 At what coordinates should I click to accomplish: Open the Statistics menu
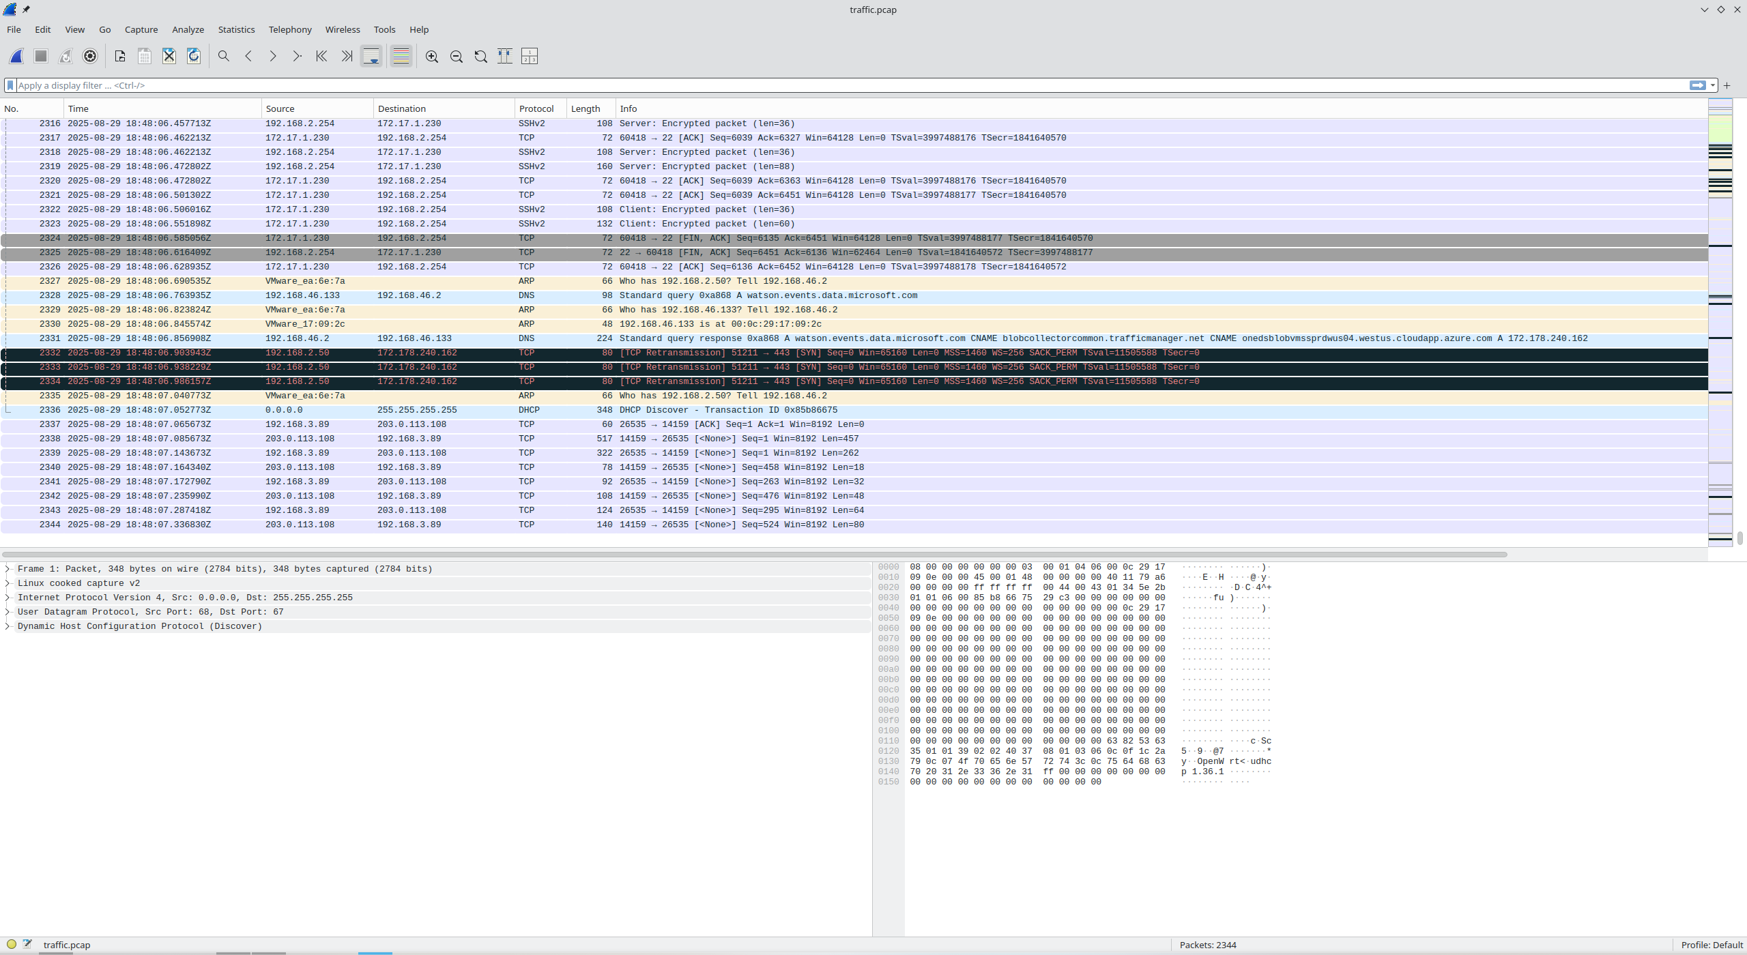(236, 29)
